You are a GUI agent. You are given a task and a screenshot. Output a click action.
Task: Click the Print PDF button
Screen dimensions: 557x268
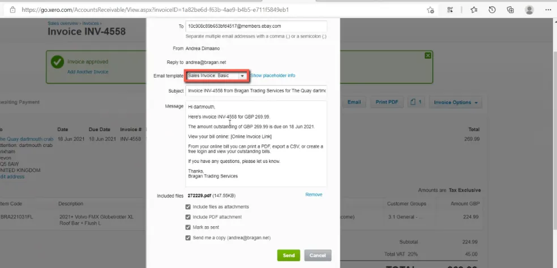tap(387, 102)
